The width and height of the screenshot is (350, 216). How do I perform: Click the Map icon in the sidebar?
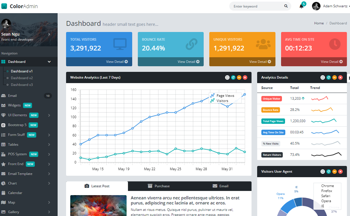point(3,203)
